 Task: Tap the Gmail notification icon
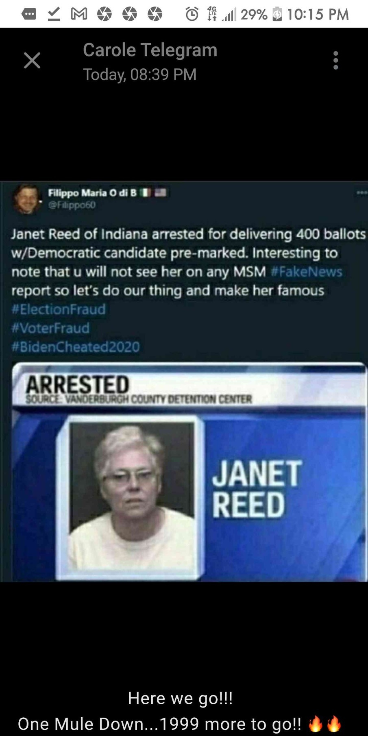79,15
